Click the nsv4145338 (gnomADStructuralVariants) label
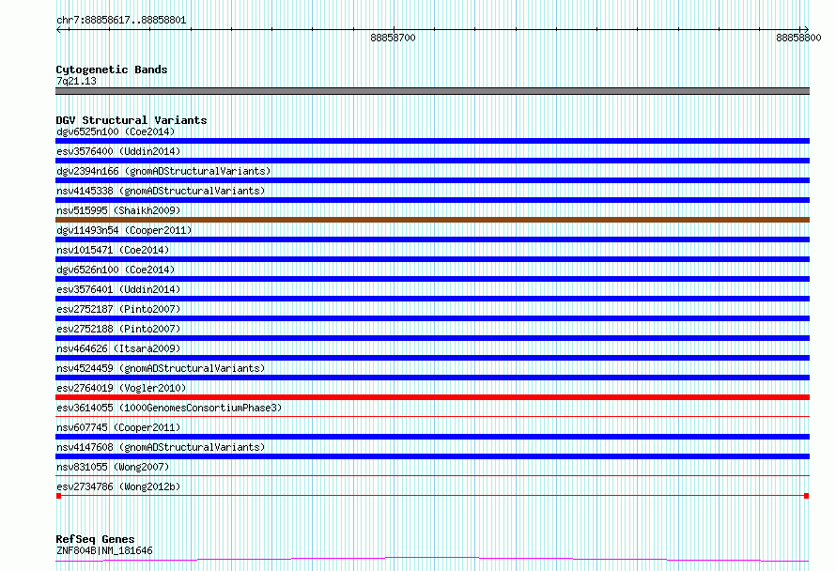The image size is (836, 571). [x=161, y=191]
